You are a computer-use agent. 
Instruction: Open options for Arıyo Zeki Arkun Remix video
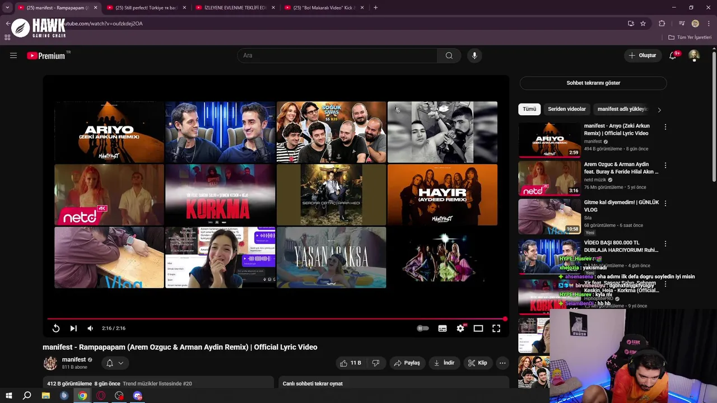tap(665, 127)
